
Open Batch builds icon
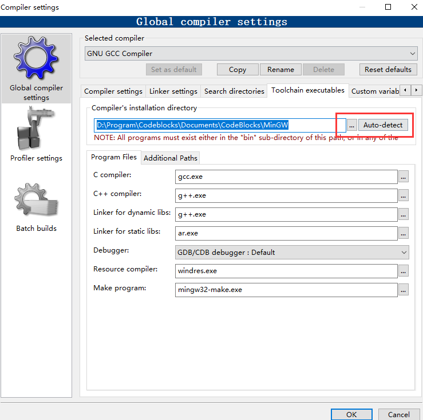[36, 200]
